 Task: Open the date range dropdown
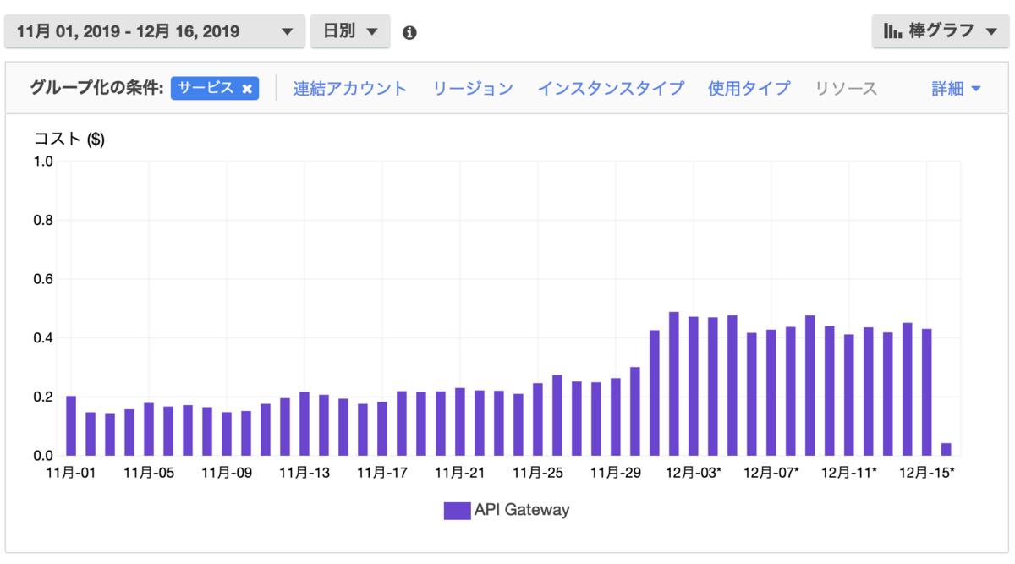coord(154,31)
